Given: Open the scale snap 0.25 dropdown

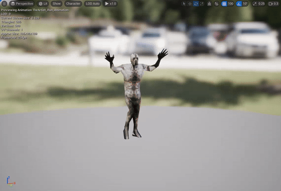Looking at the screenshot, I should 261,4.
